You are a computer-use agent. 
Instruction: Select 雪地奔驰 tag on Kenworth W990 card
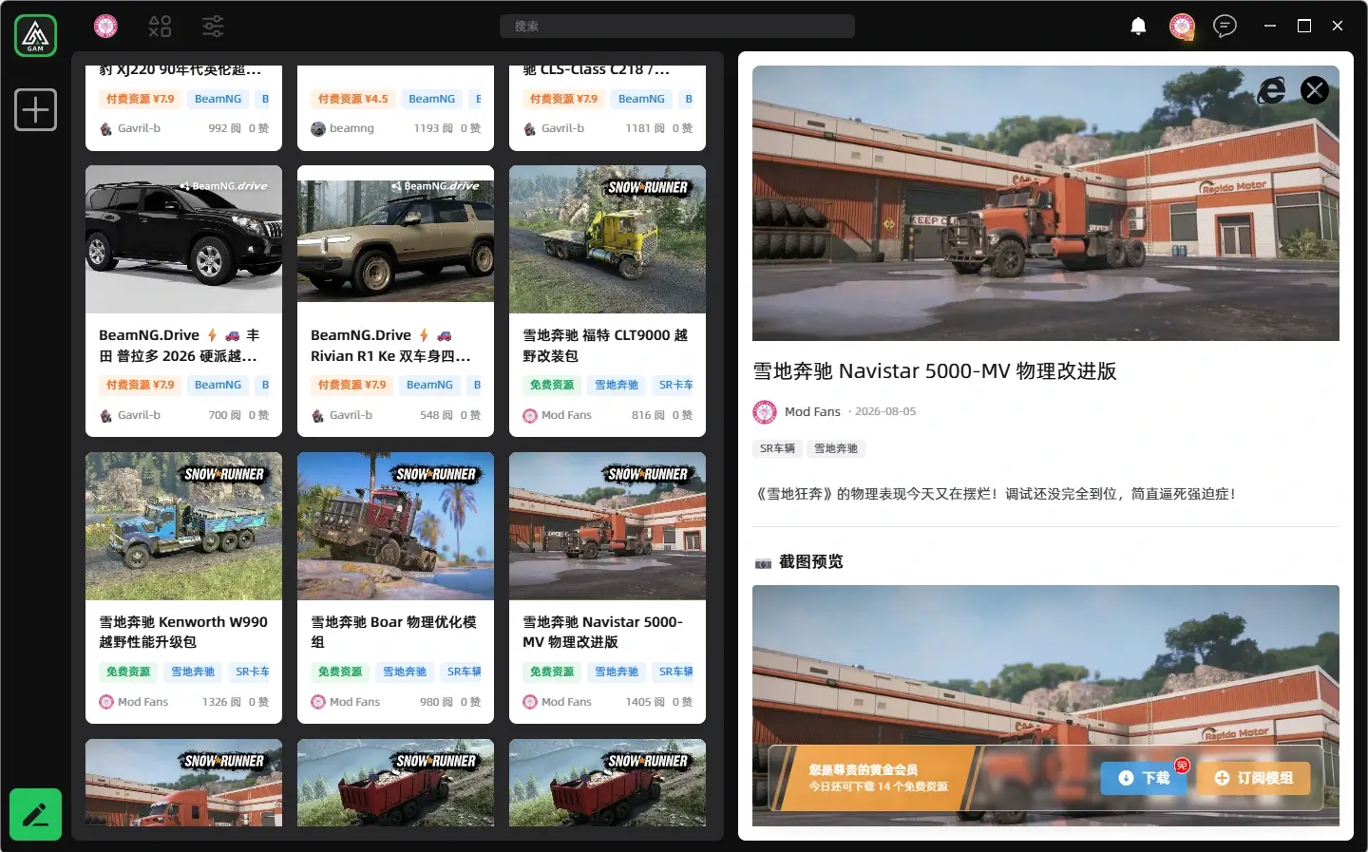tap(193, 672)
